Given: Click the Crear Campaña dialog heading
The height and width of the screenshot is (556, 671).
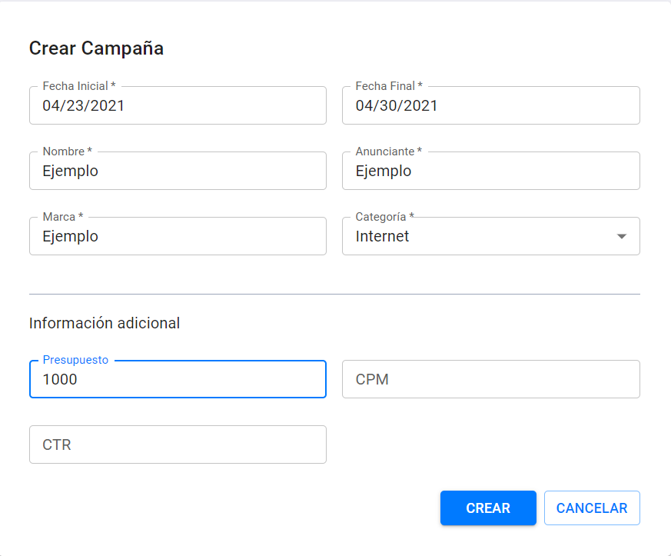Looking at the screenshot, I should point(96,48).
